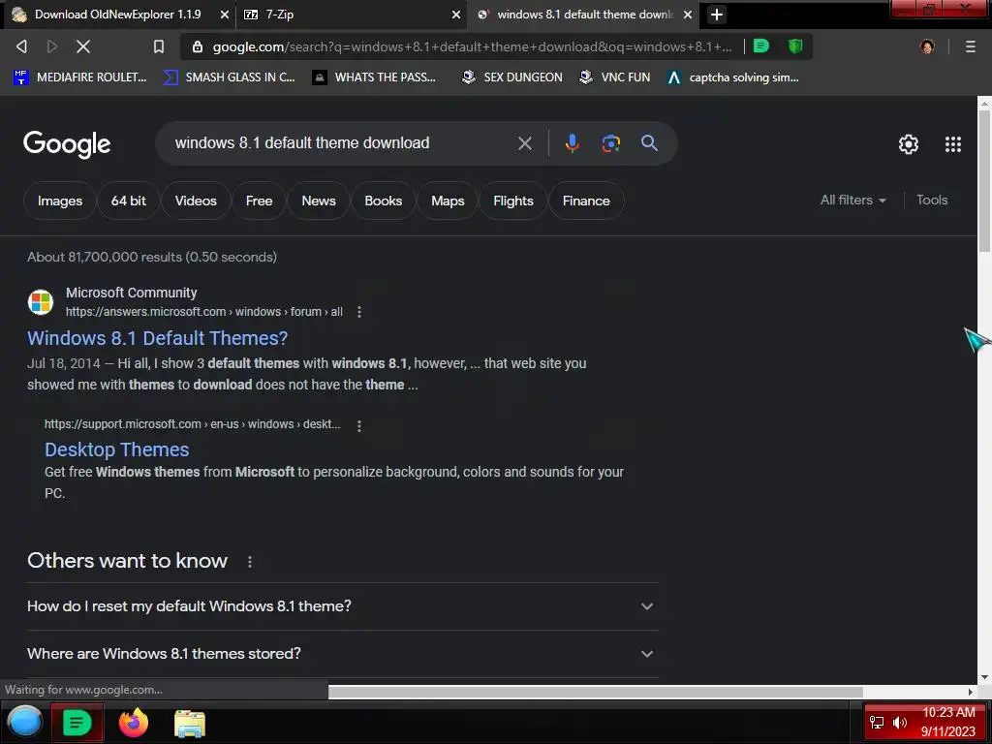Switch to Maps results

click(448, 201)
